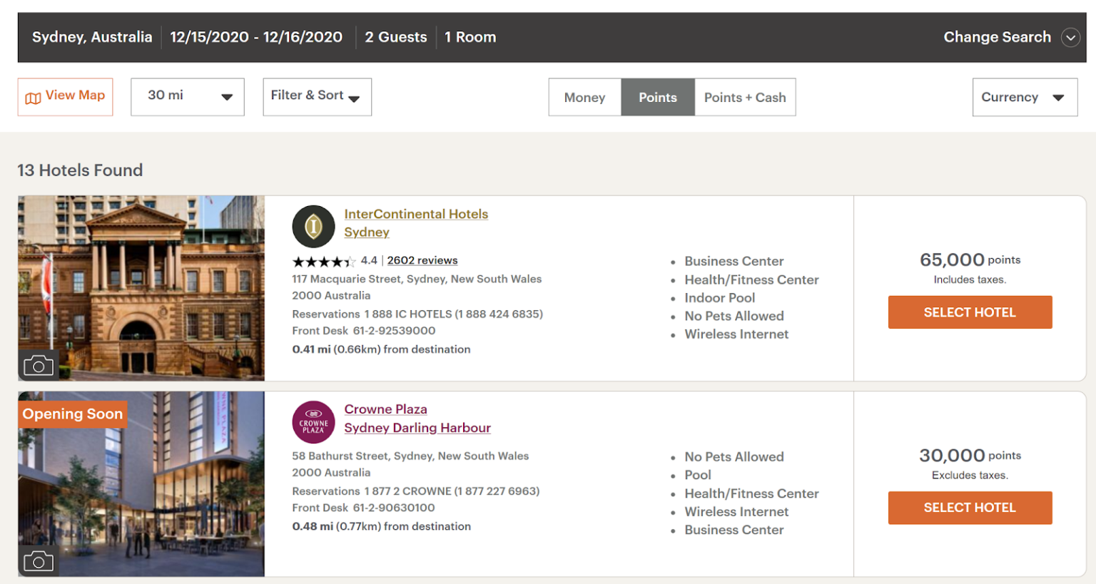
Task: Open the Filter & Sort dropdown
Action: pyautogui.click(x=317, y=96)
